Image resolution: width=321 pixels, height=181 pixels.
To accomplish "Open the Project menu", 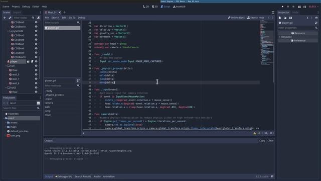I will [x=16, y=7].
